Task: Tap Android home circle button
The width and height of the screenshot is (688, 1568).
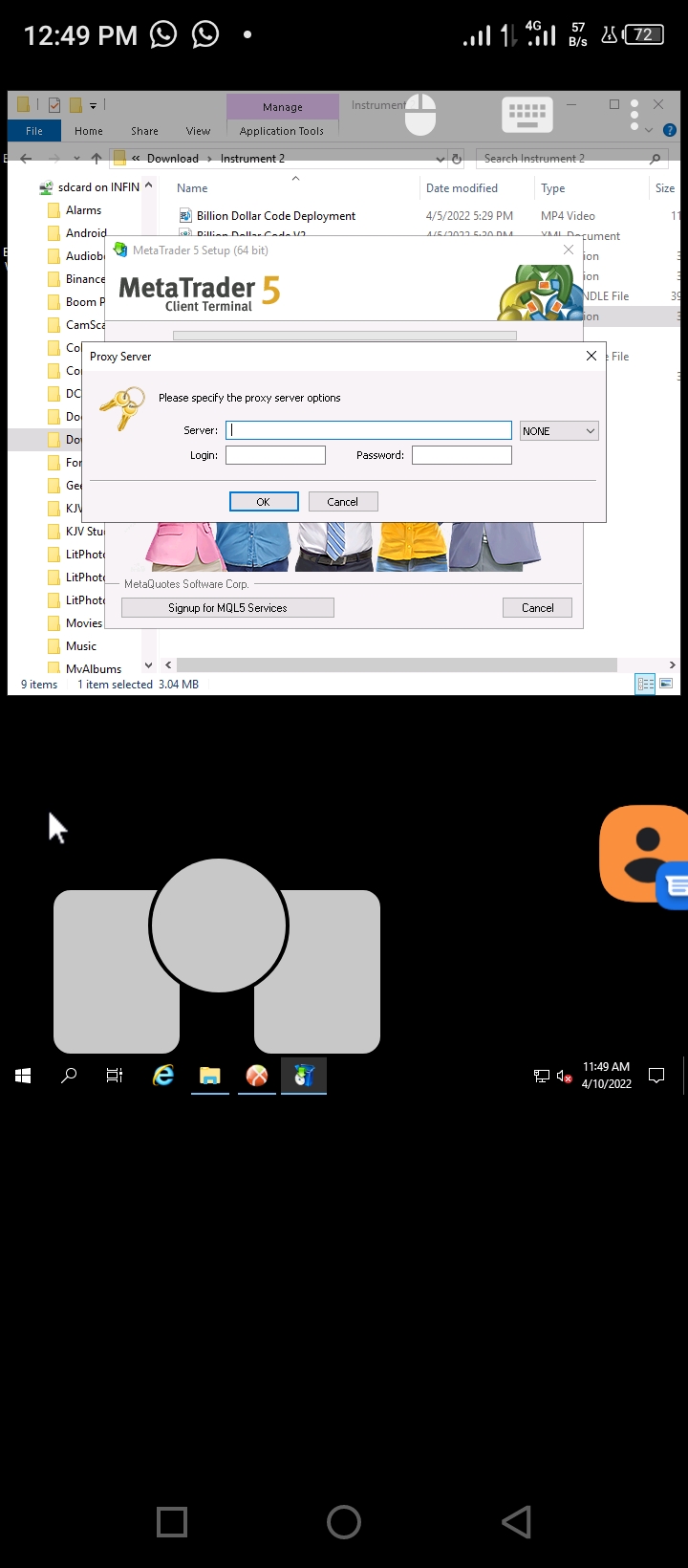Action: tap(344, 1522)
